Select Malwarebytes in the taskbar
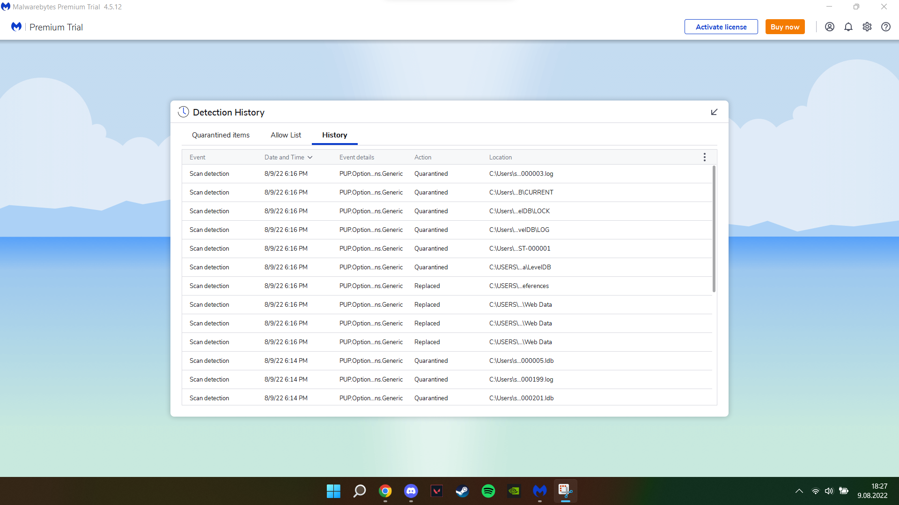899x505 pixels. click(x=539, y=491)
